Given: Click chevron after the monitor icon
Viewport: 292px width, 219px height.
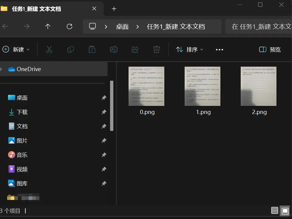Looking at the screenshot, I should click(x=106, y=27).
